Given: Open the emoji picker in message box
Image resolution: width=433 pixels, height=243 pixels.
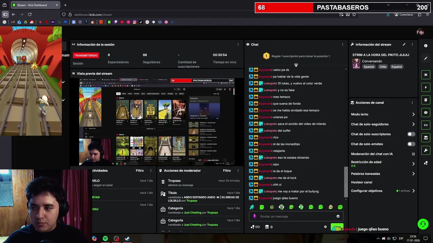Looking at the screenshot, I should [338, 216].
